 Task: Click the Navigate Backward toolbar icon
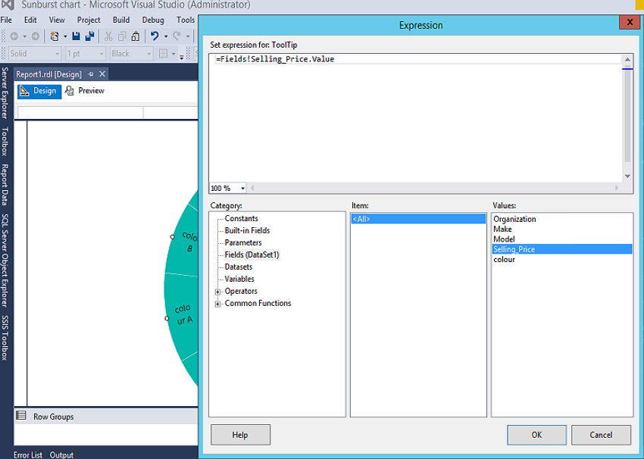click(x=14, y=36)
